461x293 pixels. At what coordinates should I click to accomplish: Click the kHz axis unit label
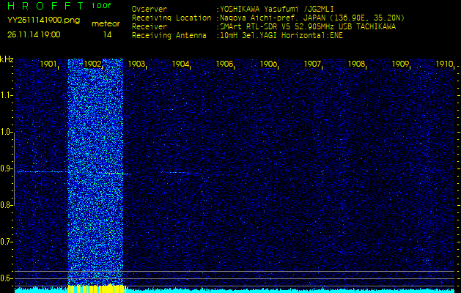(x=7, y=59)
